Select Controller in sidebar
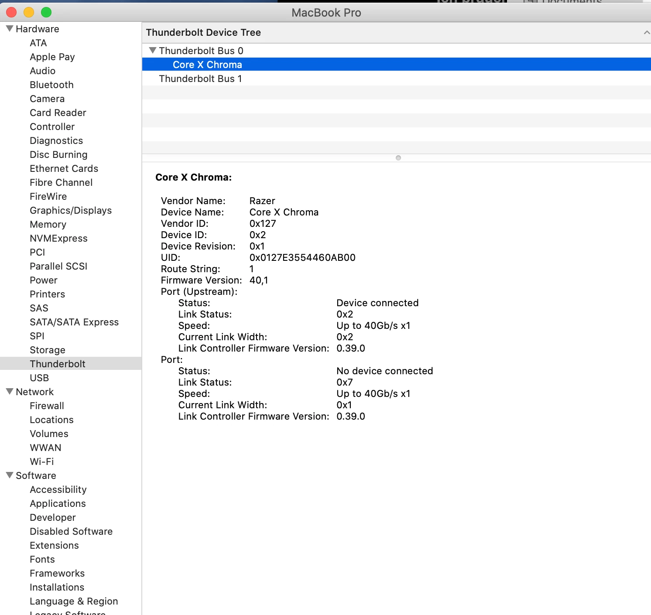651x615 pixels. 52,126
